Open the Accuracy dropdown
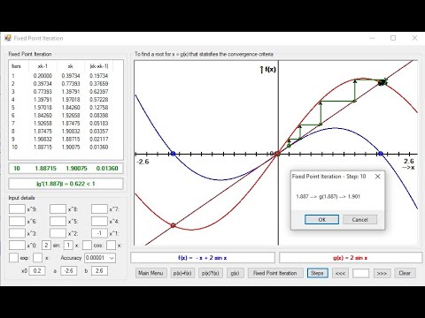Screen dimensions: 425x318 point(112,258)
